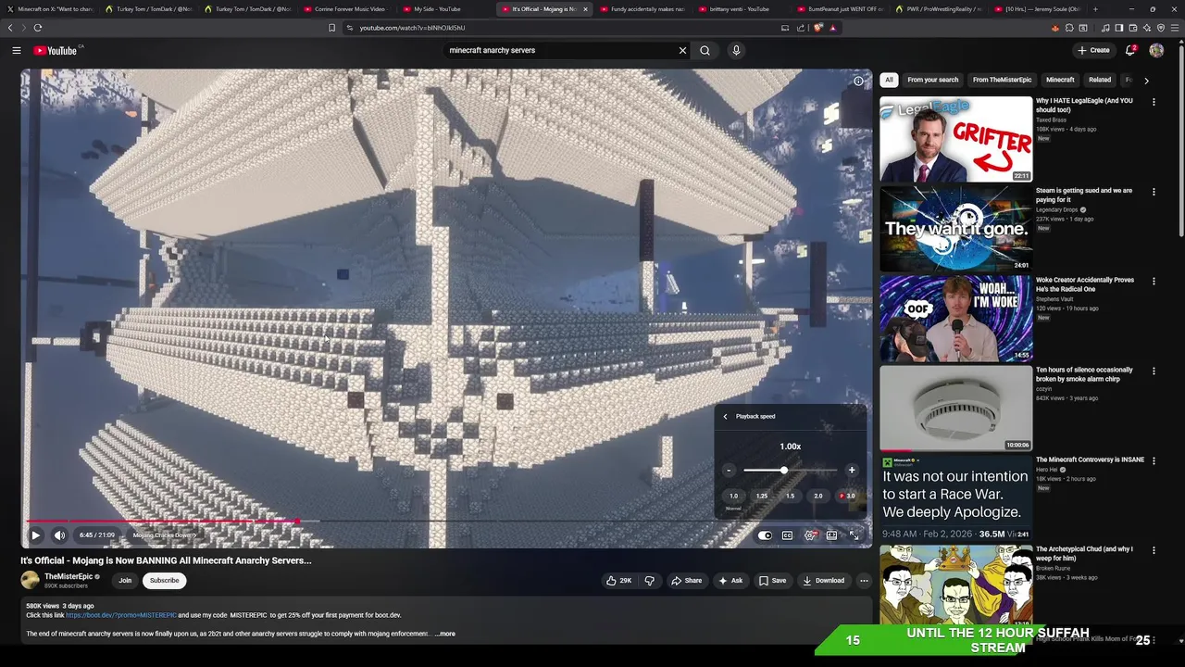Open the notifications bell
The height and width of the screenshot is (667, 1185).
coord(1130,50)
